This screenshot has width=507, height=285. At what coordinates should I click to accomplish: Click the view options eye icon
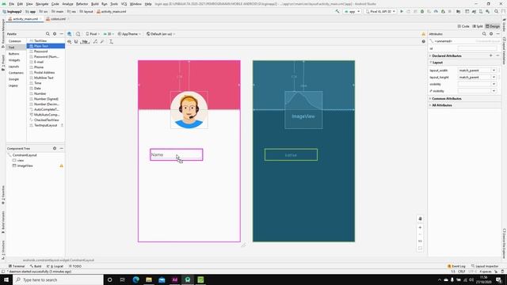click(70, 42)
